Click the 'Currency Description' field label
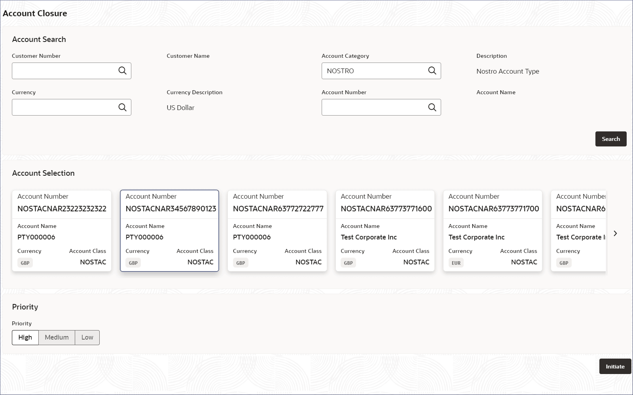The height and width of the screenshot is (395, 633). pos(195,92)
